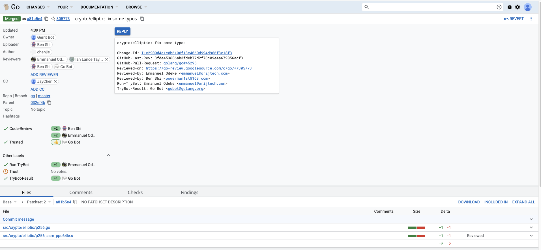
Task: Click Emmanuel's +1 Run-TryBot vote
Action: point(56,165)
